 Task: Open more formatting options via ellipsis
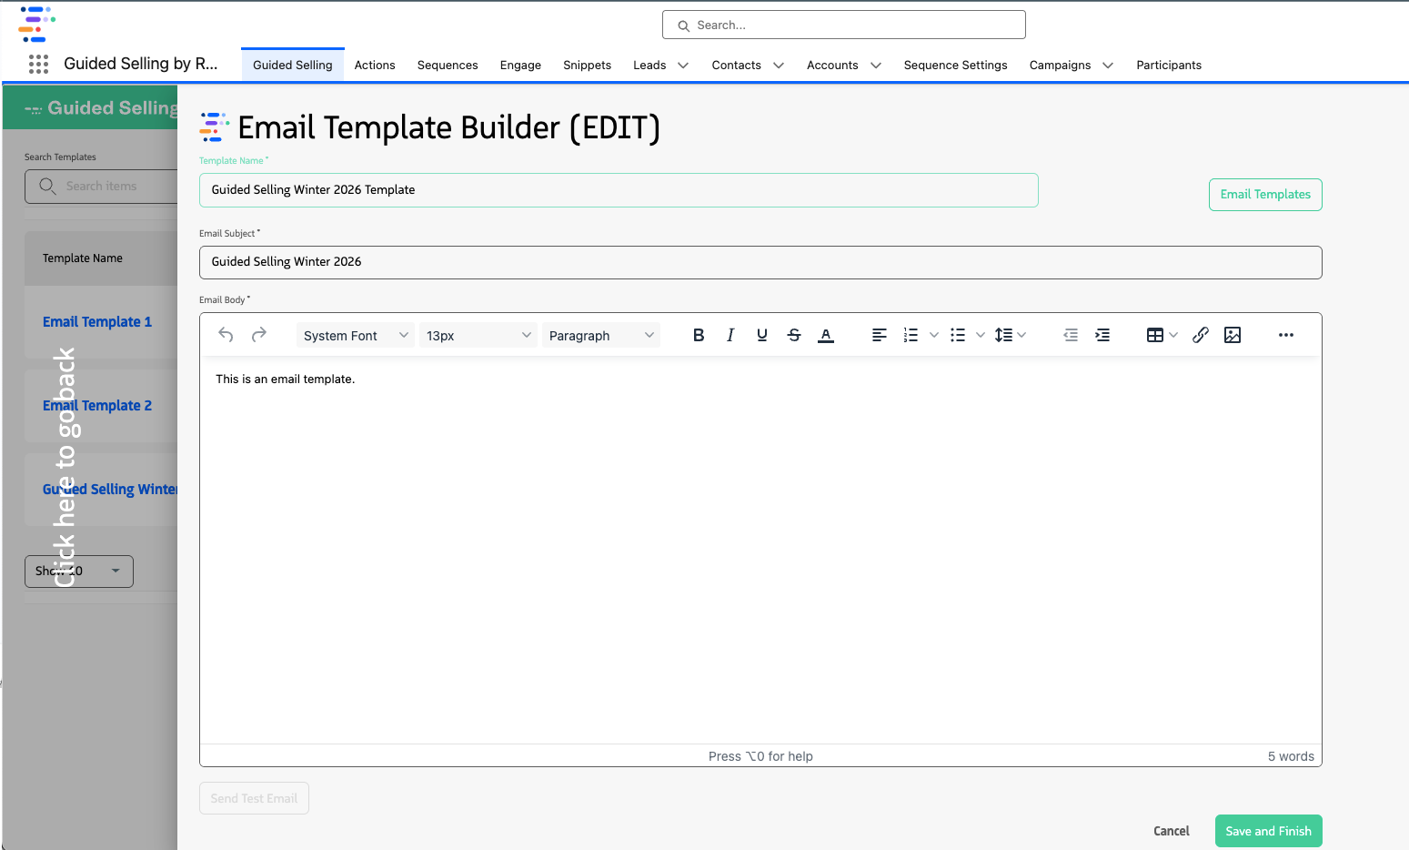coord(1285,335)
